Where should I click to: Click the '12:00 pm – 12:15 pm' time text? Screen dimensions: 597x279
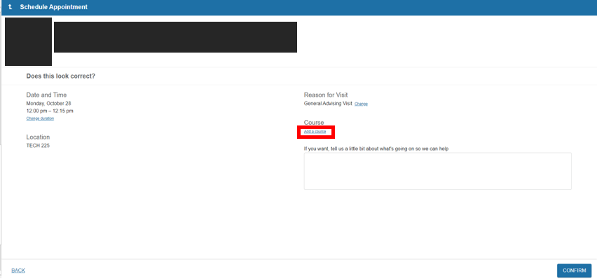pyautogui.click(x=50, y=111)
